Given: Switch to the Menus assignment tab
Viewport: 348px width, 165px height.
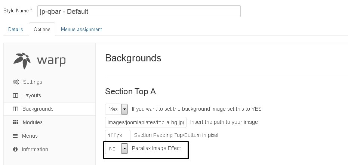Looking at the screenshot, I should (81, 29).
